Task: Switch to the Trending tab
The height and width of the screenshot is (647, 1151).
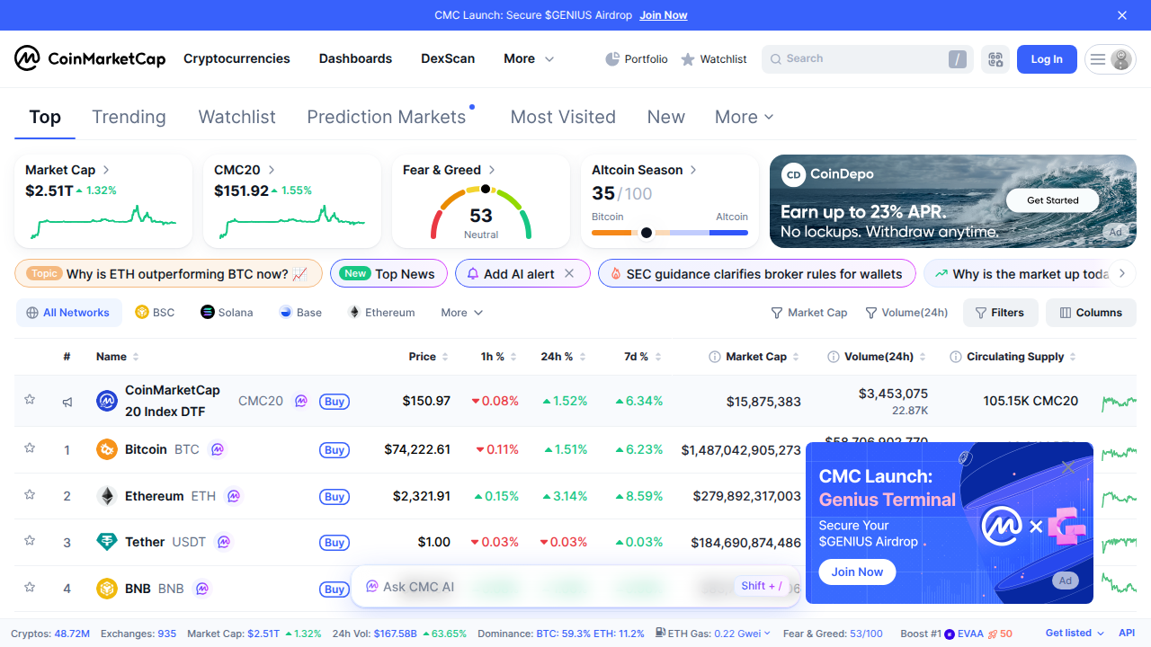Action: (129, 117)
